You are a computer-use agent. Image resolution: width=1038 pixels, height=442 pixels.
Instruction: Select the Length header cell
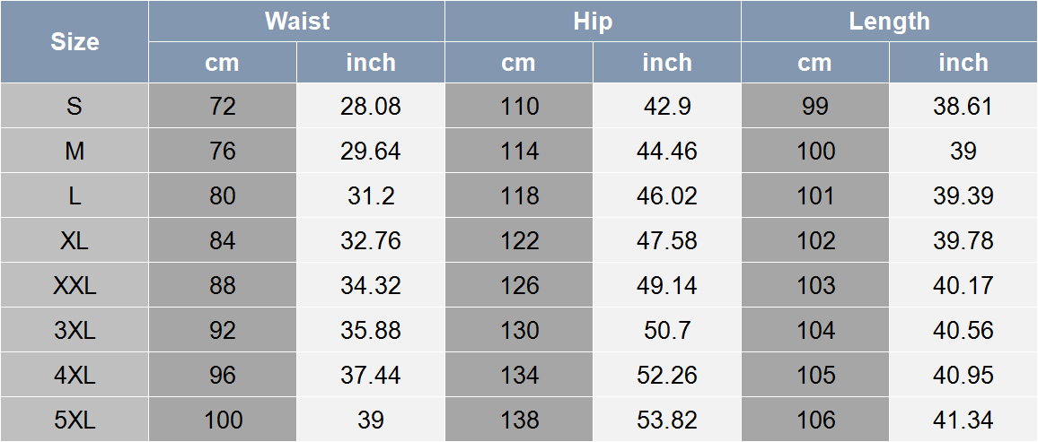click(x=889, y=22)
